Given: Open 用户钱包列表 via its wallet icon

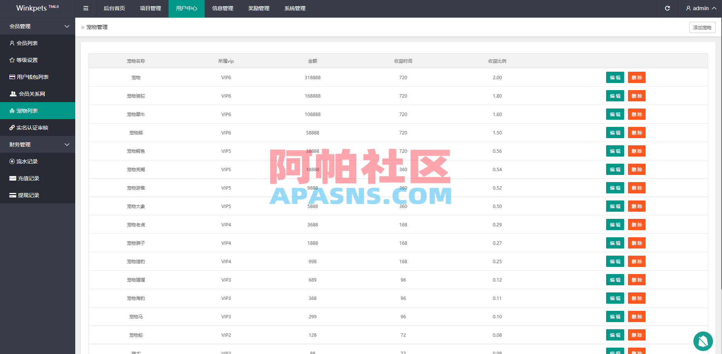Looking at the screenshot, I should pyautogui.click(x=12, y=77).
